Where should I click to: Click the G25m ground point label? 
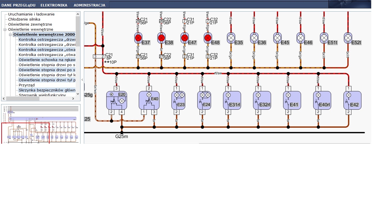[x=122, y=137]
